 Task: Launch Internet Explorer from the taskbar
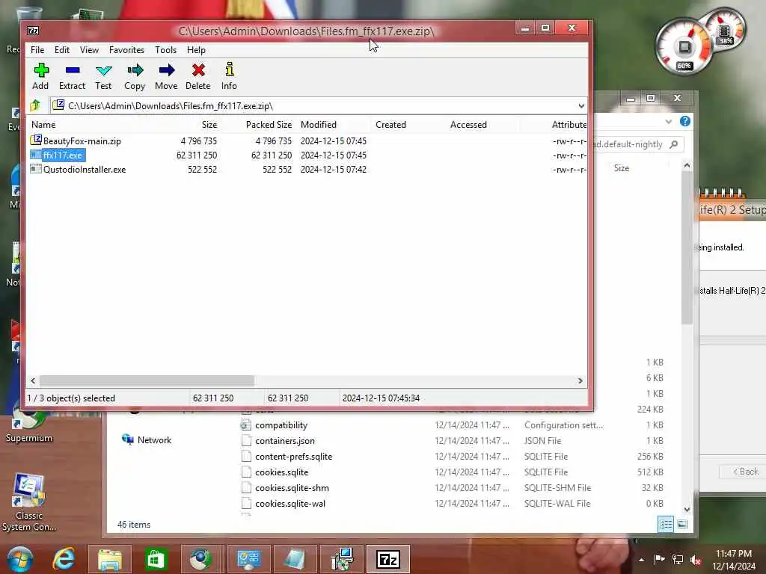[64, 559]
